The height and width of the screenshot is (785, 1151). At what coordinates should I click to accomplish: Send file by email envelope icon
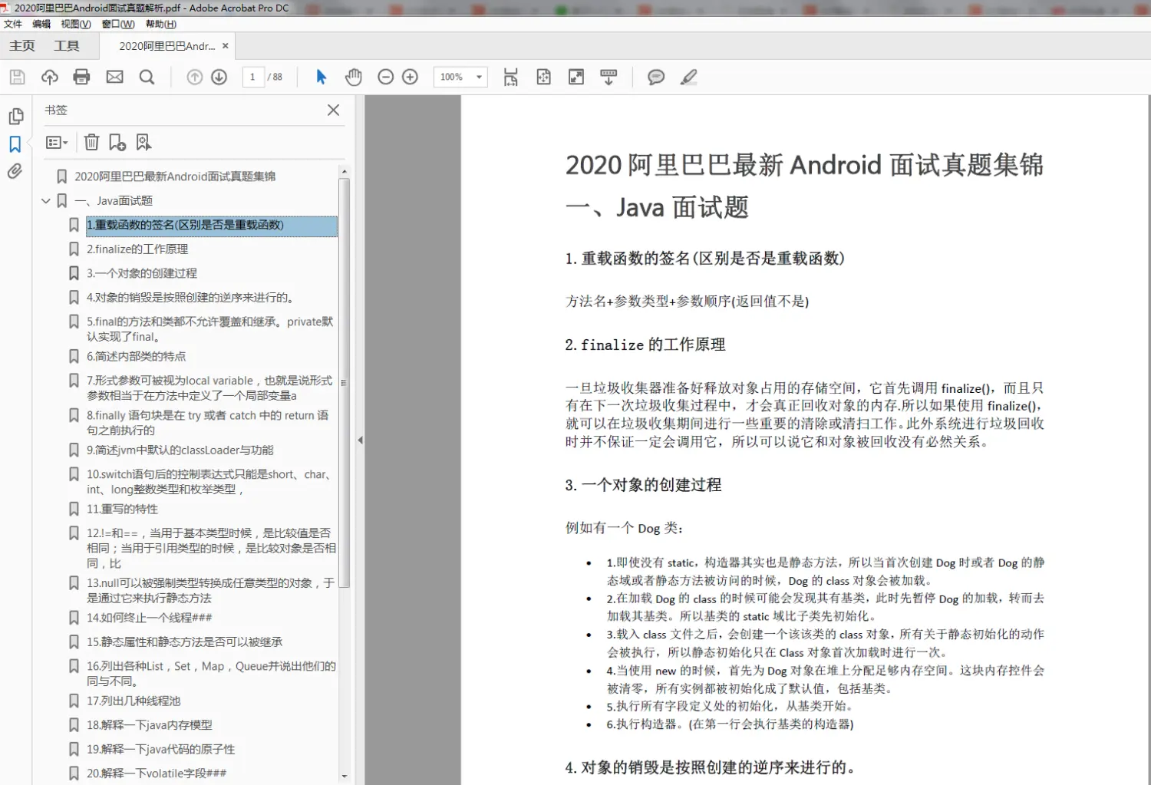pyautogui.click(x=114, y=77)
